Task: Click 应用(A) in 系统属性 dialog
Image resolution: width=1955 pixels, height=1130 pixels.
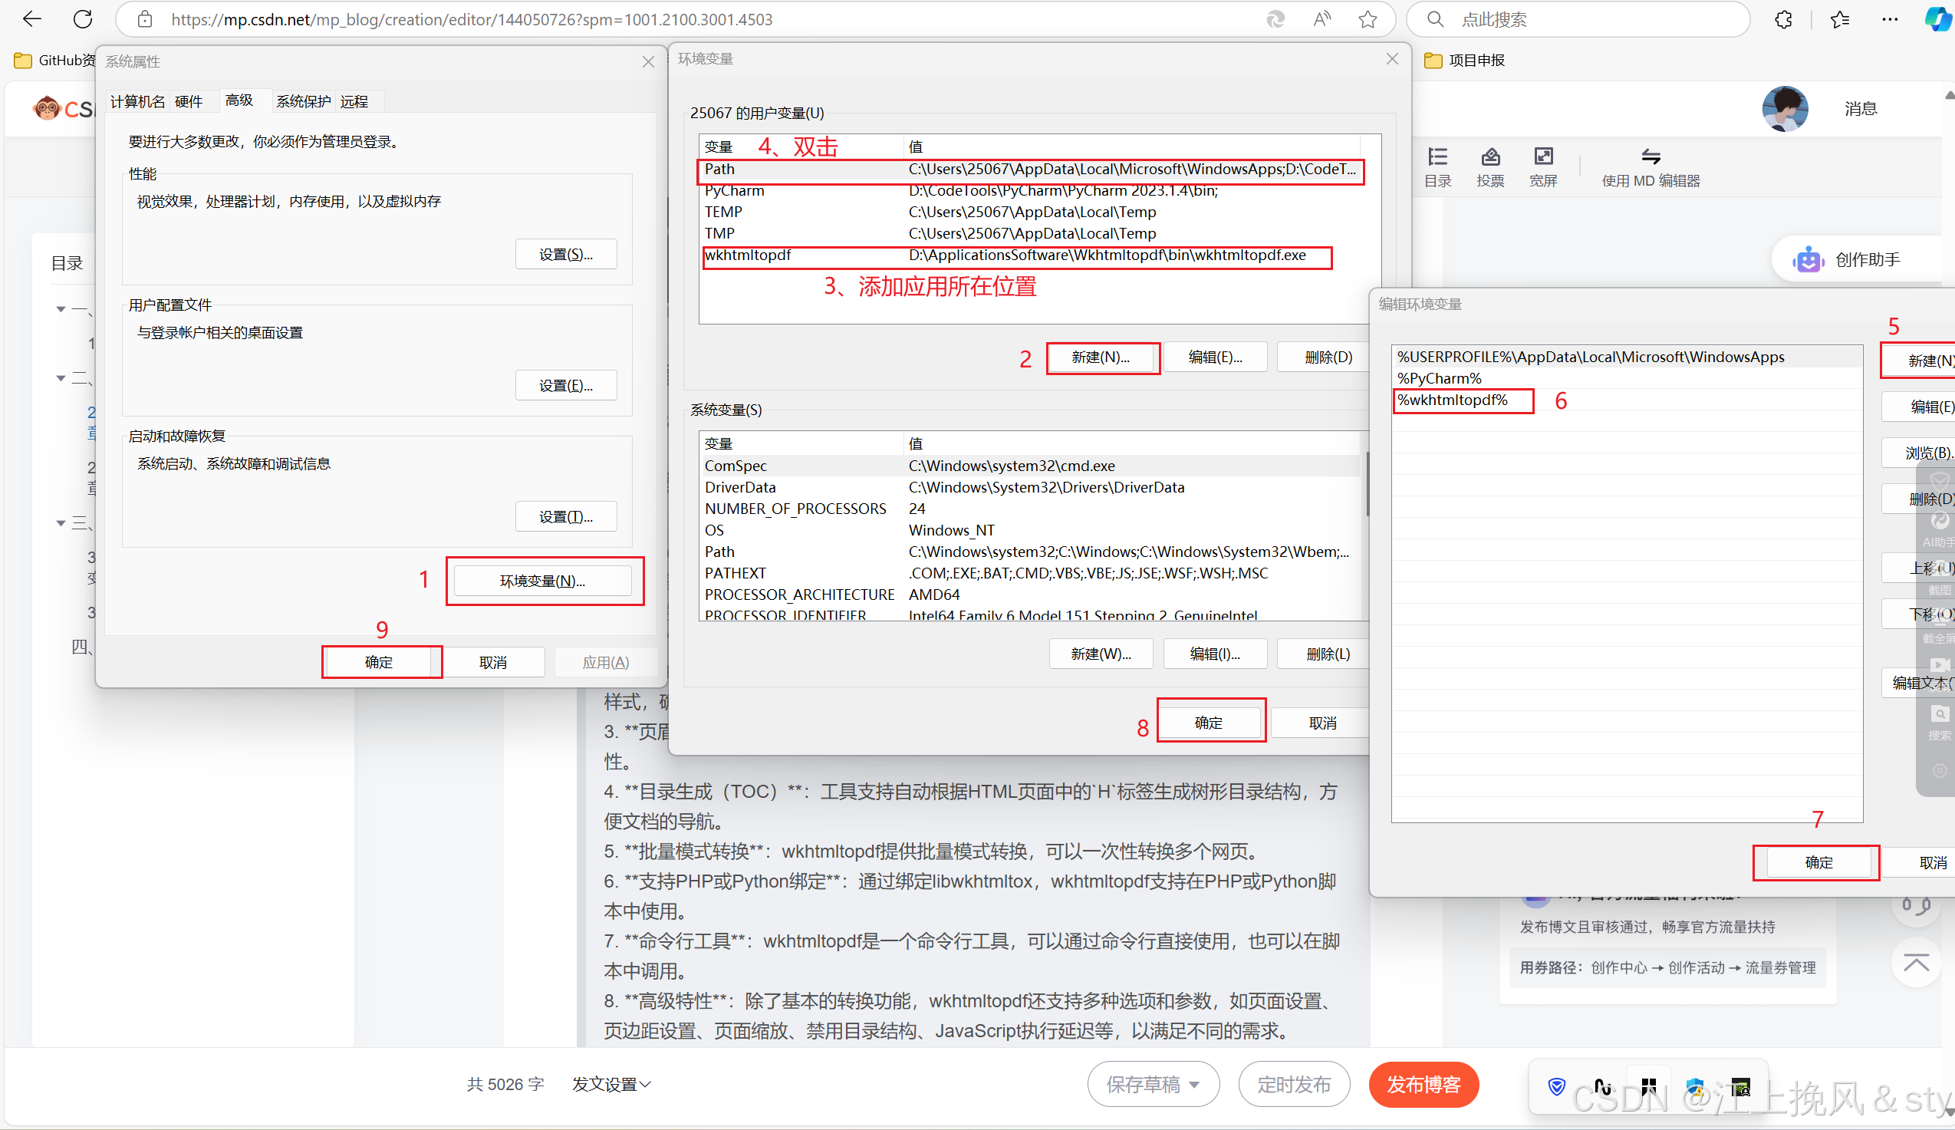Action: (606, 662)
